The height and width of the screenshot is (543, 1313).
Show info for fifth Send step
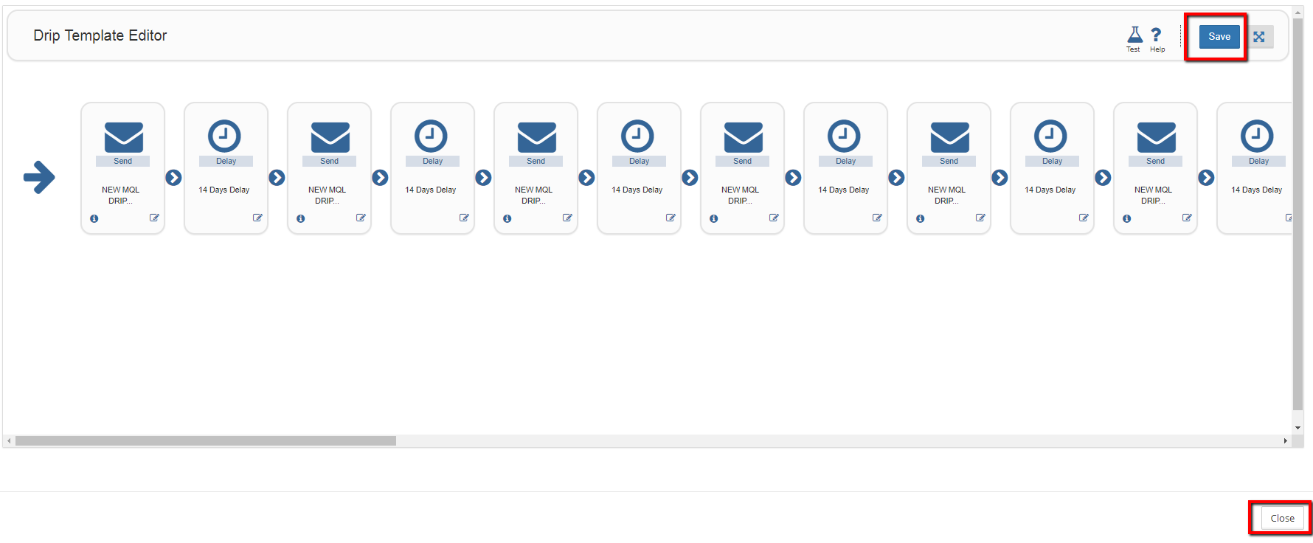coord(921,218)
